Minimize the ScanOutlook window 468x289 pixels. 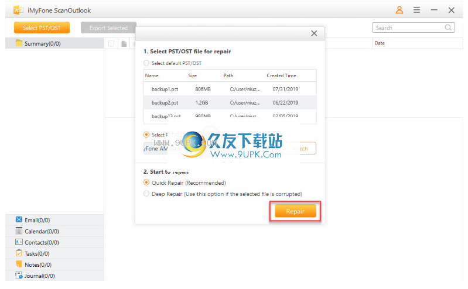[x=434, y=10]
